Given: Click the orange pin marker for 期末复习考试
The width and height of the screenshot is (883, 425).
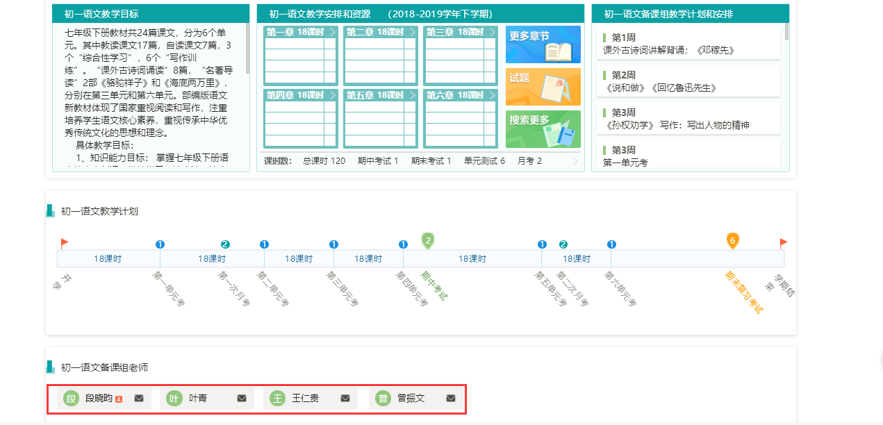Looking at the screenshot, I should tap(732, 241).
